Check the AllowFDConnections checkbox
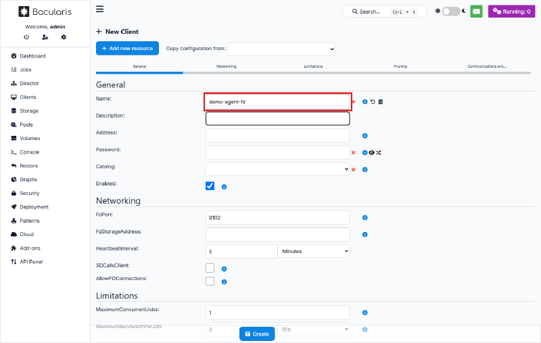The image size is (541, 343). (210, 281)
